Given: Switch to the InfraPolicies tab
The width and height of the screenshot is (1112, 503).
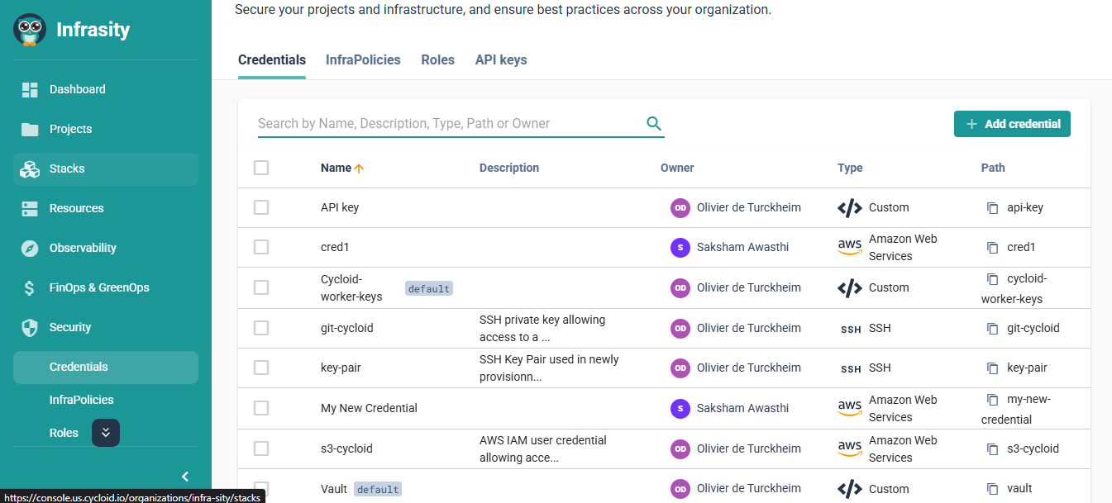Looking at the screenshot, I should click(363, 60).
